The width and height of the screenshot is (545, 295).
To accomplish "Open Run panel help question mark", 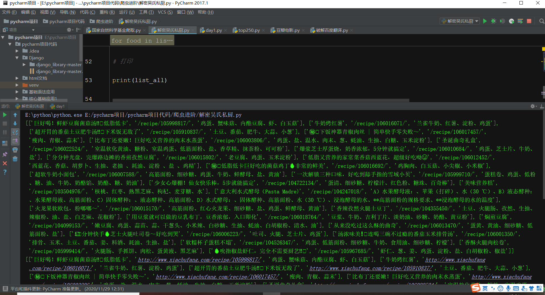I will [5, 172].
